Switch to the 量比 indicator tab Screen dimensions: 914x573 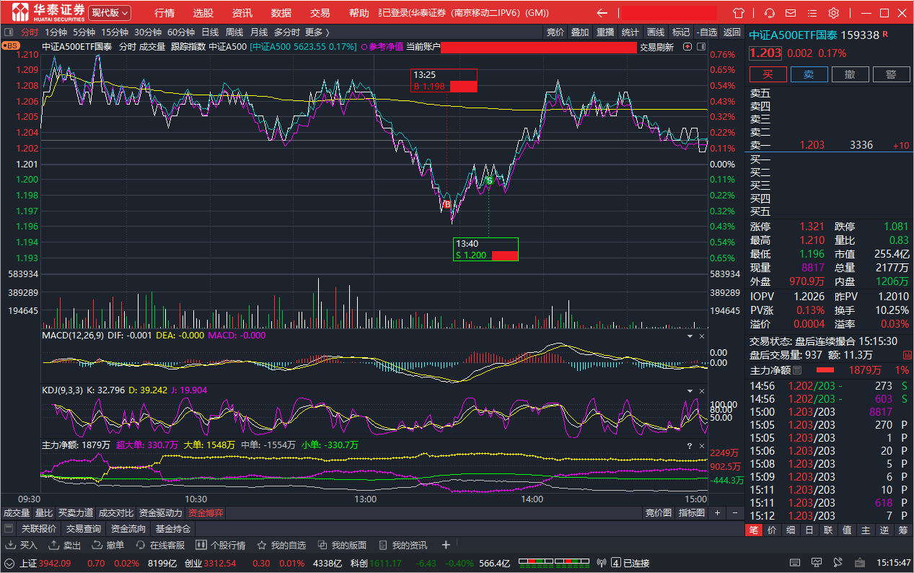click(43, 513)
